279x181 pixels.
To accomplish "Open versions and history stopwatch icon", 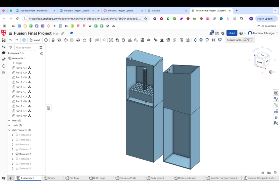I will (x=4, y=66).
